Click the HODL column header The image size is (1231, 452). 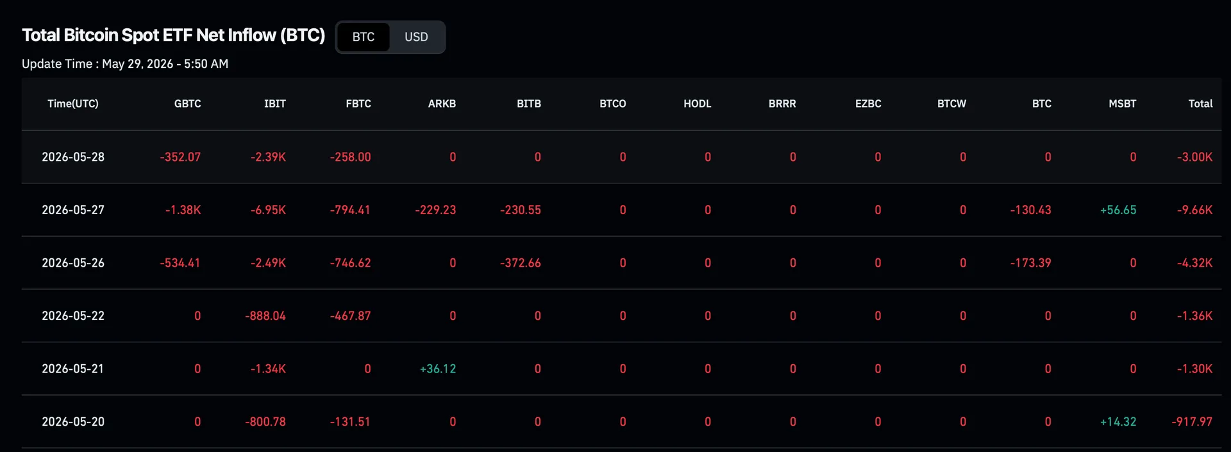point(698,104)
